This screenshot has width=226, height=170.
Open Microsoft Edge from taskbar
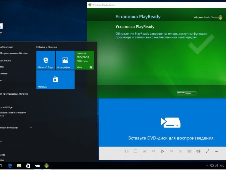[x=10, y=166]
